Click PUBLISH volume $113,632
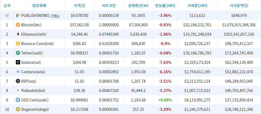Viewport: 261px width, 114px height. coord(197,16)
